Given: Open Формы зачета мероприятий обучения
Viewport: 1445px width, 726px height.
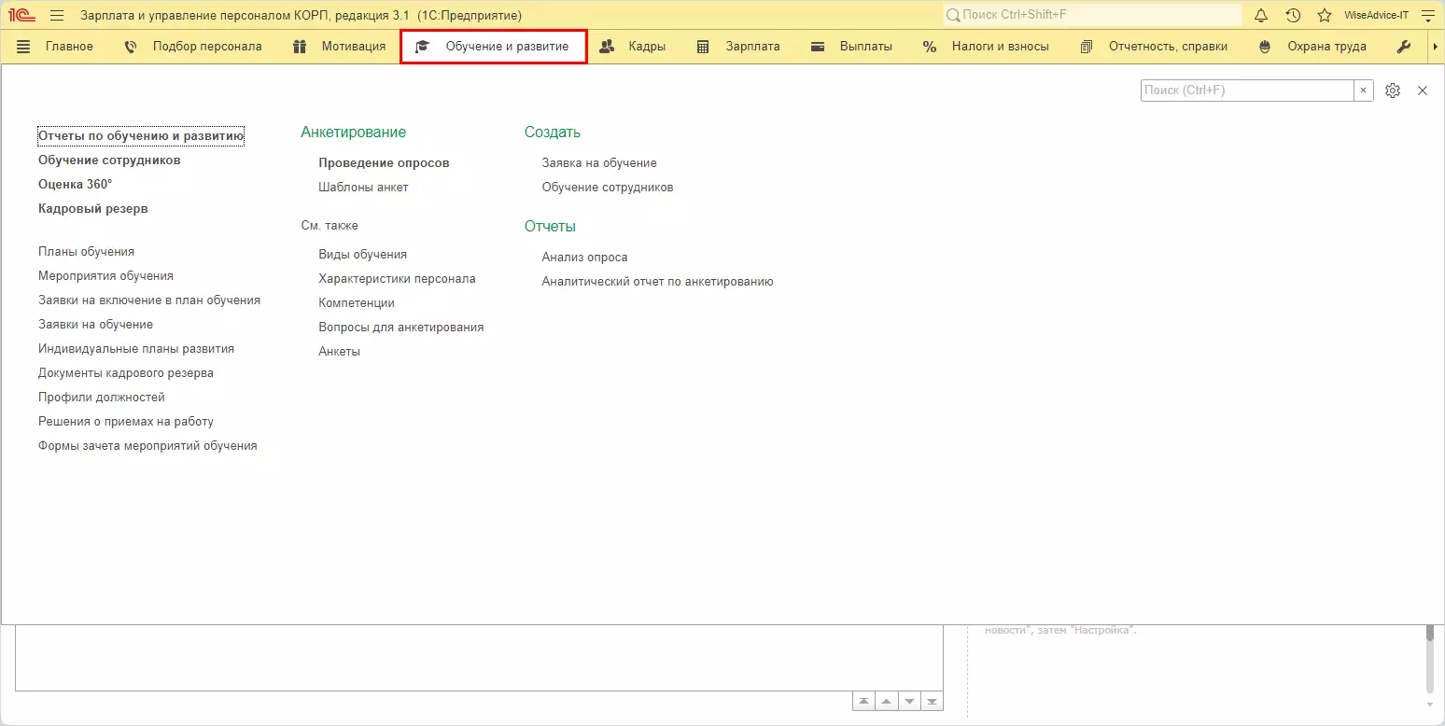Looking at the screenshot, I should [147, 446].
